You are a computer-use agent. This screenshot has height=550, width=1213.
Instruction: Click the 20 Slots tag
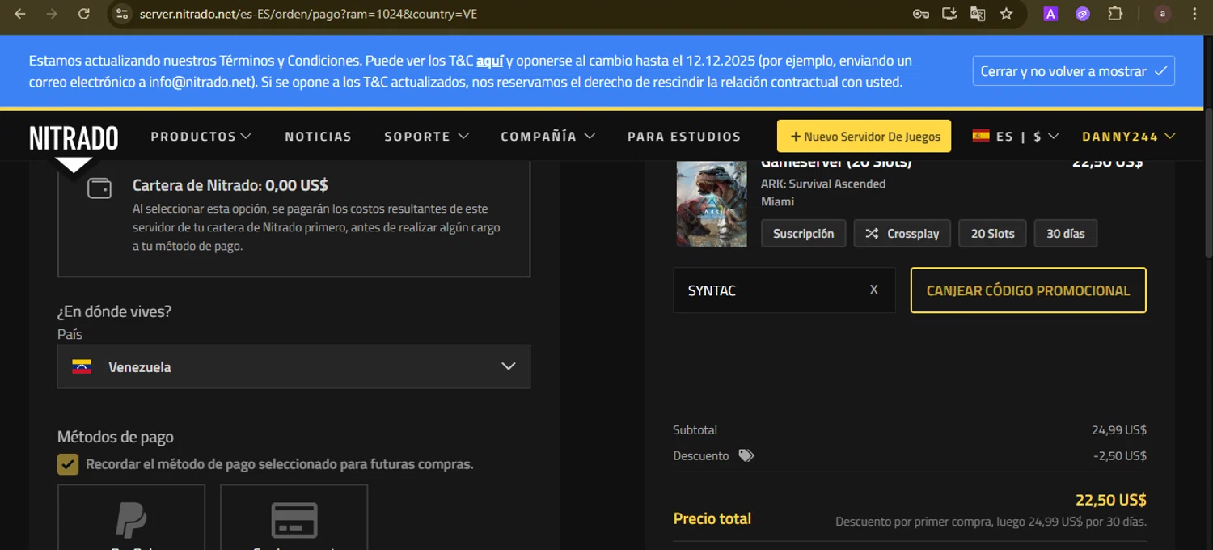[992, 234]
